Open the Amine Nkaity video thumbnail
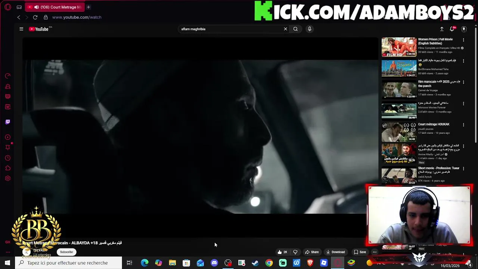 pyautogui.click(x=399, y=154)
